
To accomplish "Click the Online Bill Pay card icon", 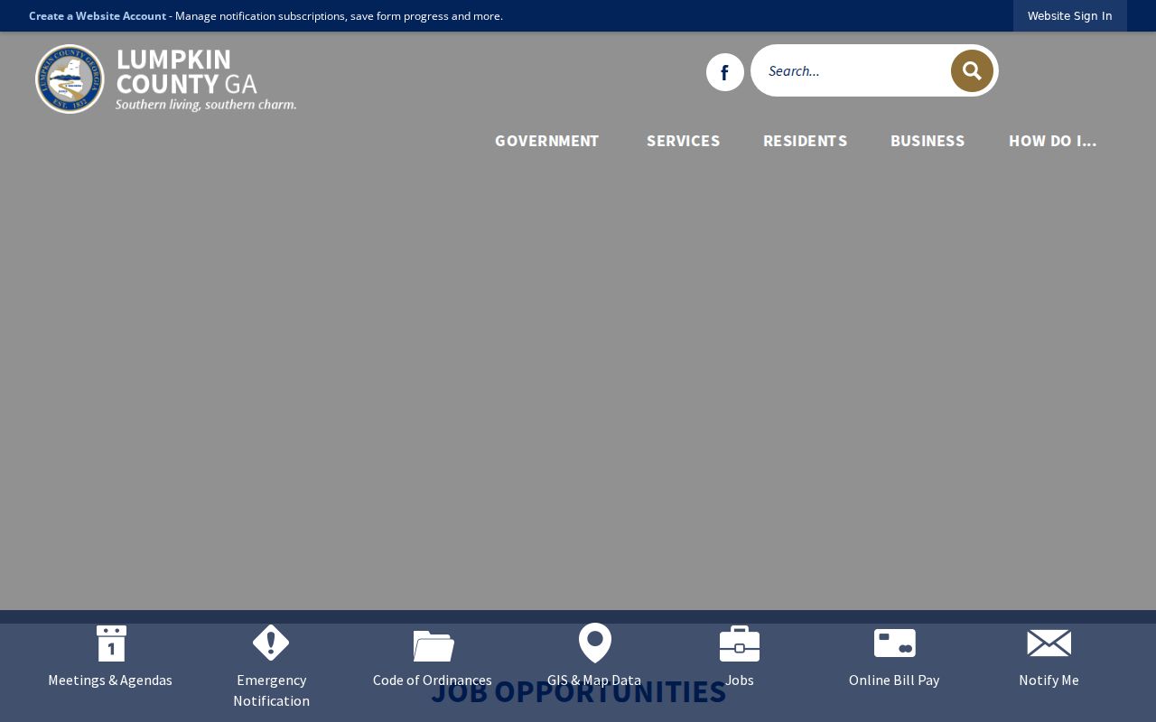I will coord(895,643).
